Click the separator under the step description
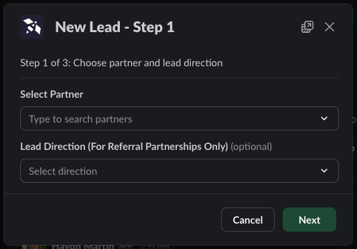Image resolution: width=357 pixels, height=249 pixels. click(180, 78)
